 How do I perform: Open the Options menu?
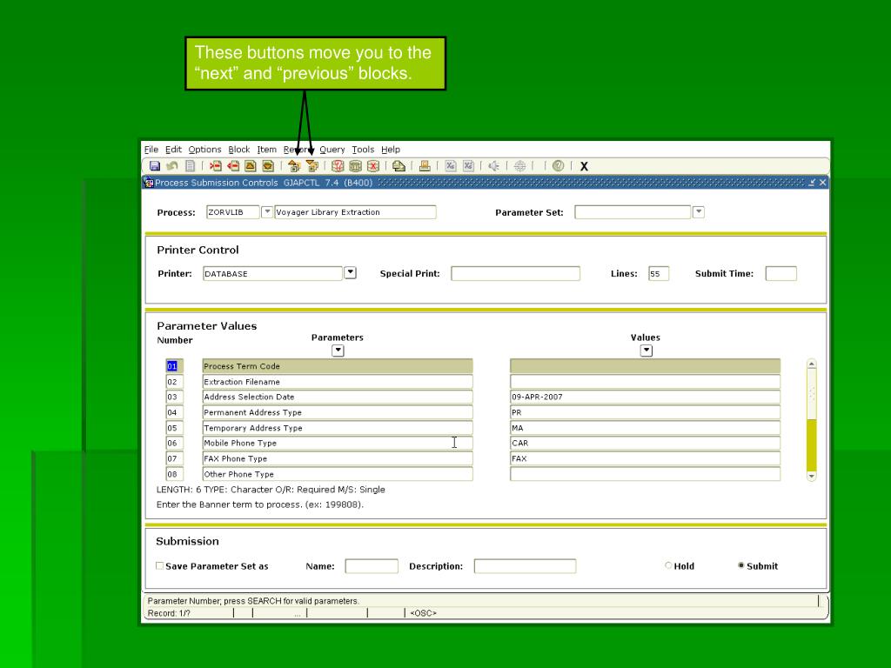pos(204,150)
